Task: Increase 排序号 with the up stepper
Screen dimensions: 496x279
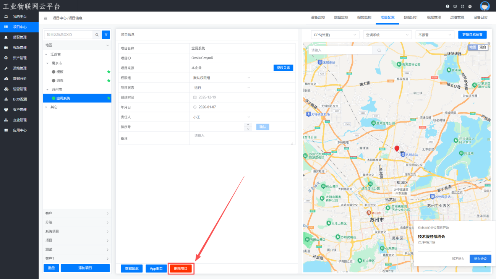Action: (x=248, y=125)
